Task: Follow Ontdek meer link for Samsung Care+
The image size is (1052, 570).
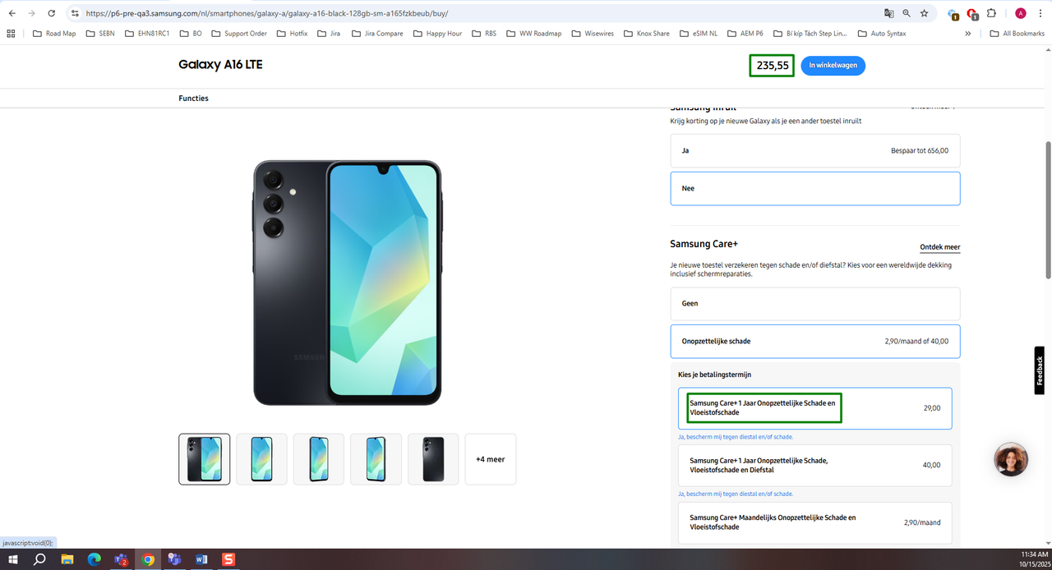Action: 939,247
